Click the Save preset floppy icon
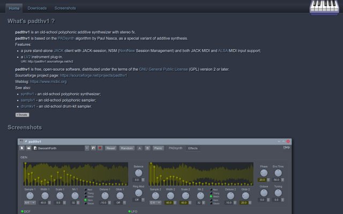Image resolution: width=343 pixels, height=214 pixels. (93, 148)
